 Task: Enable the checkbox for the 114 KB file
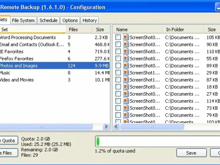click(x=118, y=101)
